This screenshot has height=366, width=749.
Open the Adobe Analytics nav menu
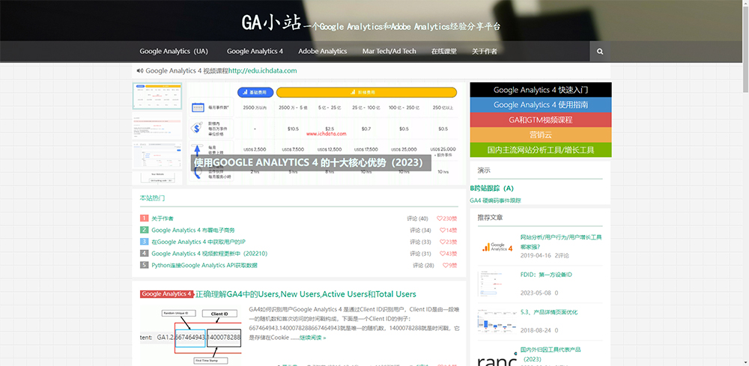click(322, 51)
